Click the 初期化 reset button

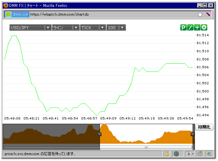pyautogui.click(x=204, y=127)
